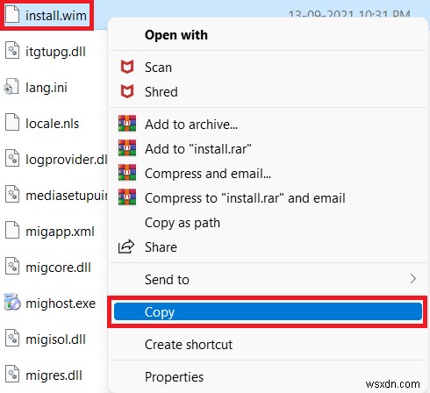Click the migcore.dll file name

point(58,268)
